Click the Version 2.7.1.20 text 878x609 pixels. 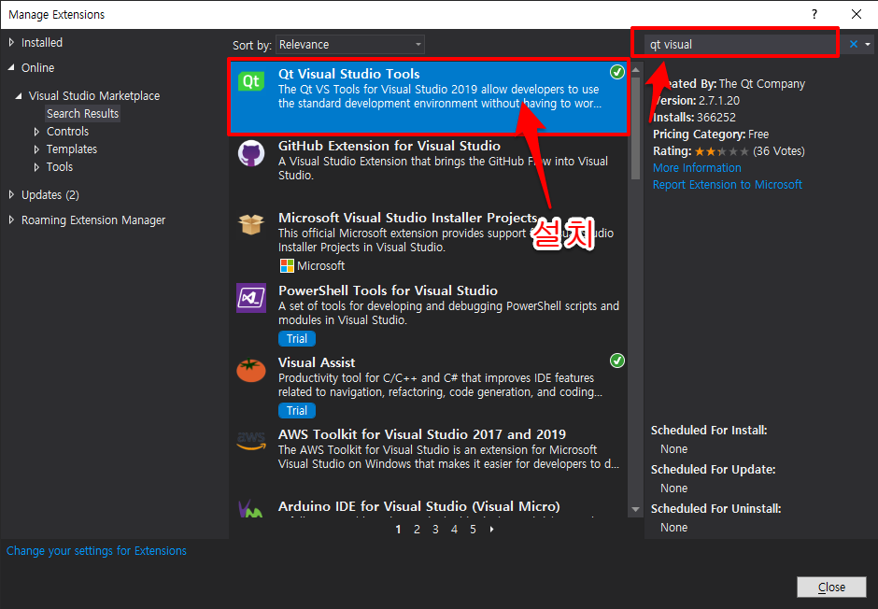pyautogui.click(x=697, y=101)
